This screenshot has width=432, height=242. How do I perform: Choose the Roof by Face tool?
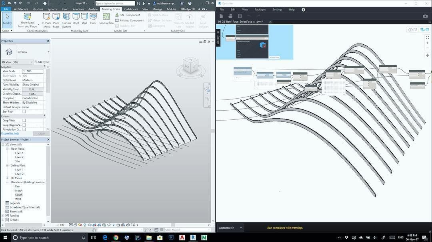point(76,19)
